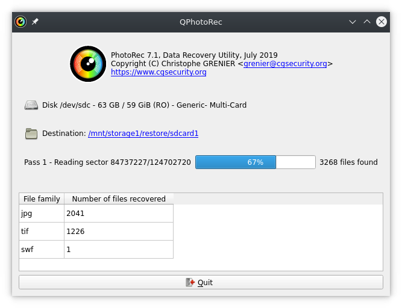This screenshot has width=402, height=308.
Task: Close the QPhotoRec window
Action: click(382, 22)
